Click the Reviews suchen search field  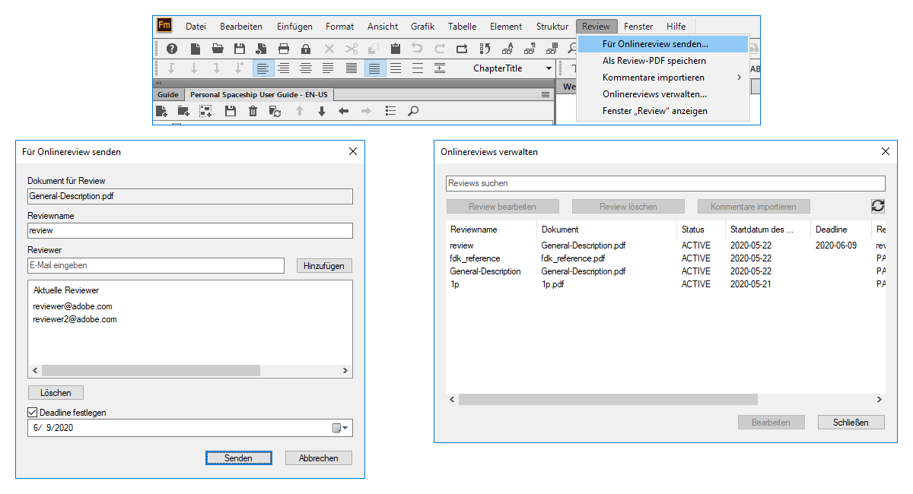coord(664,183)
